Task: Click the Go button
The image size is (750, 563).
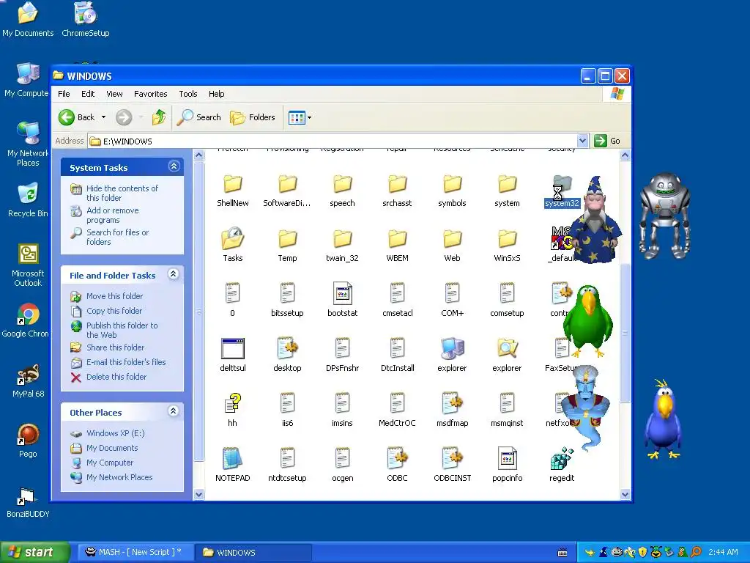Action: (607, 141)
